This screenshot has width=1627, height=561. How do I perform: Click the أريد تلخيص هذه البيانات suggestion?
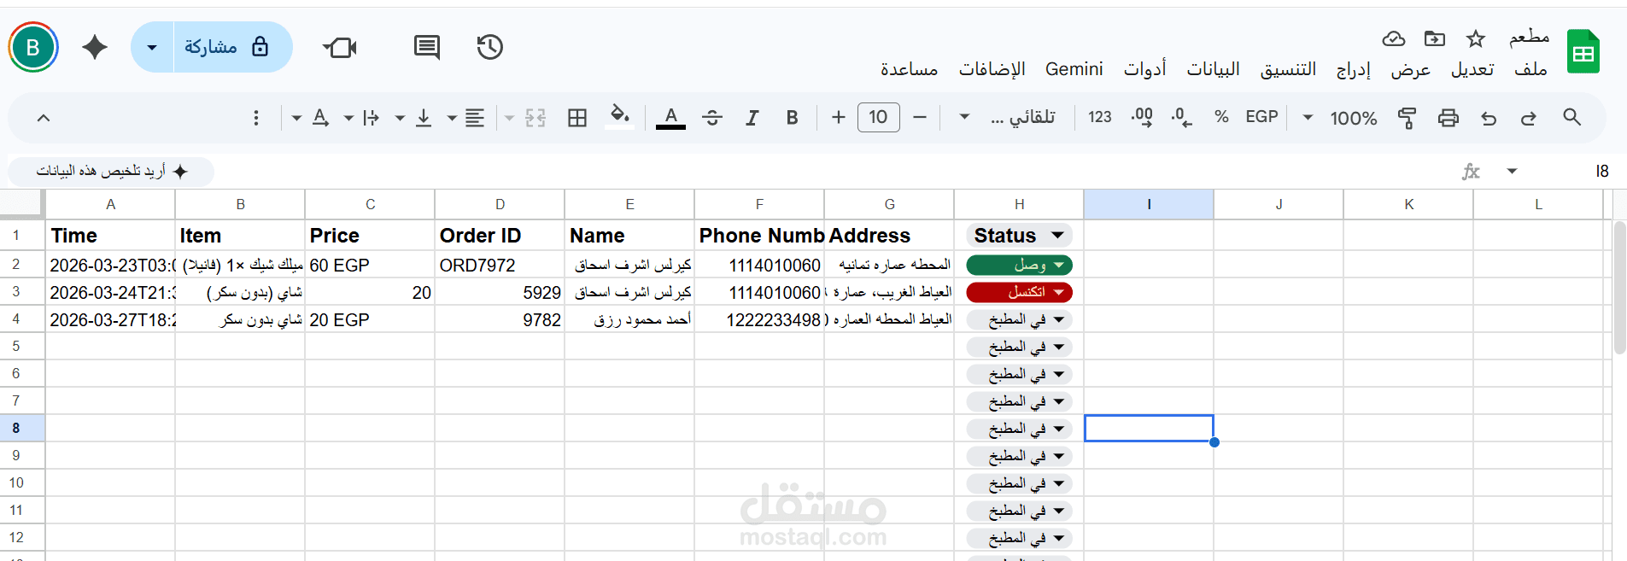pos(112,172)
